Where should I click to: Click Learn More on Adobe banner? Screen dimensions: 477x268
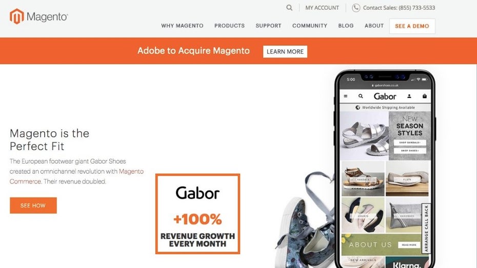click(x=285, y=52)
